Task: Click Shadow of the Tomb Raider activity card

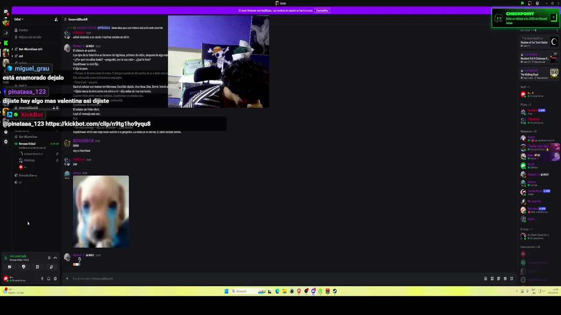Action: point(539,42)
